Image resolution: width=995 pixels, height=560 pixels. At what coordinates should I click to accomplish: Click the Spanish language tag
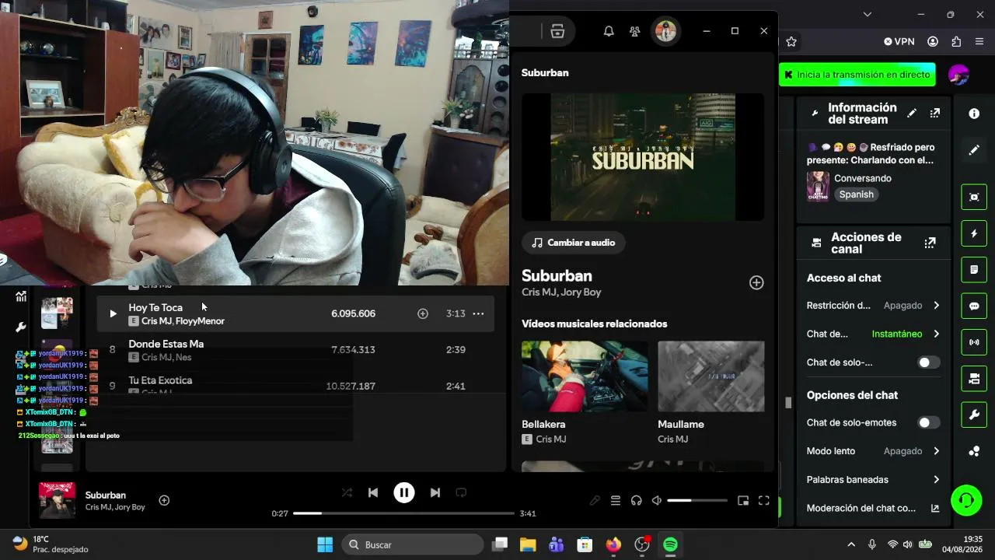857,194
